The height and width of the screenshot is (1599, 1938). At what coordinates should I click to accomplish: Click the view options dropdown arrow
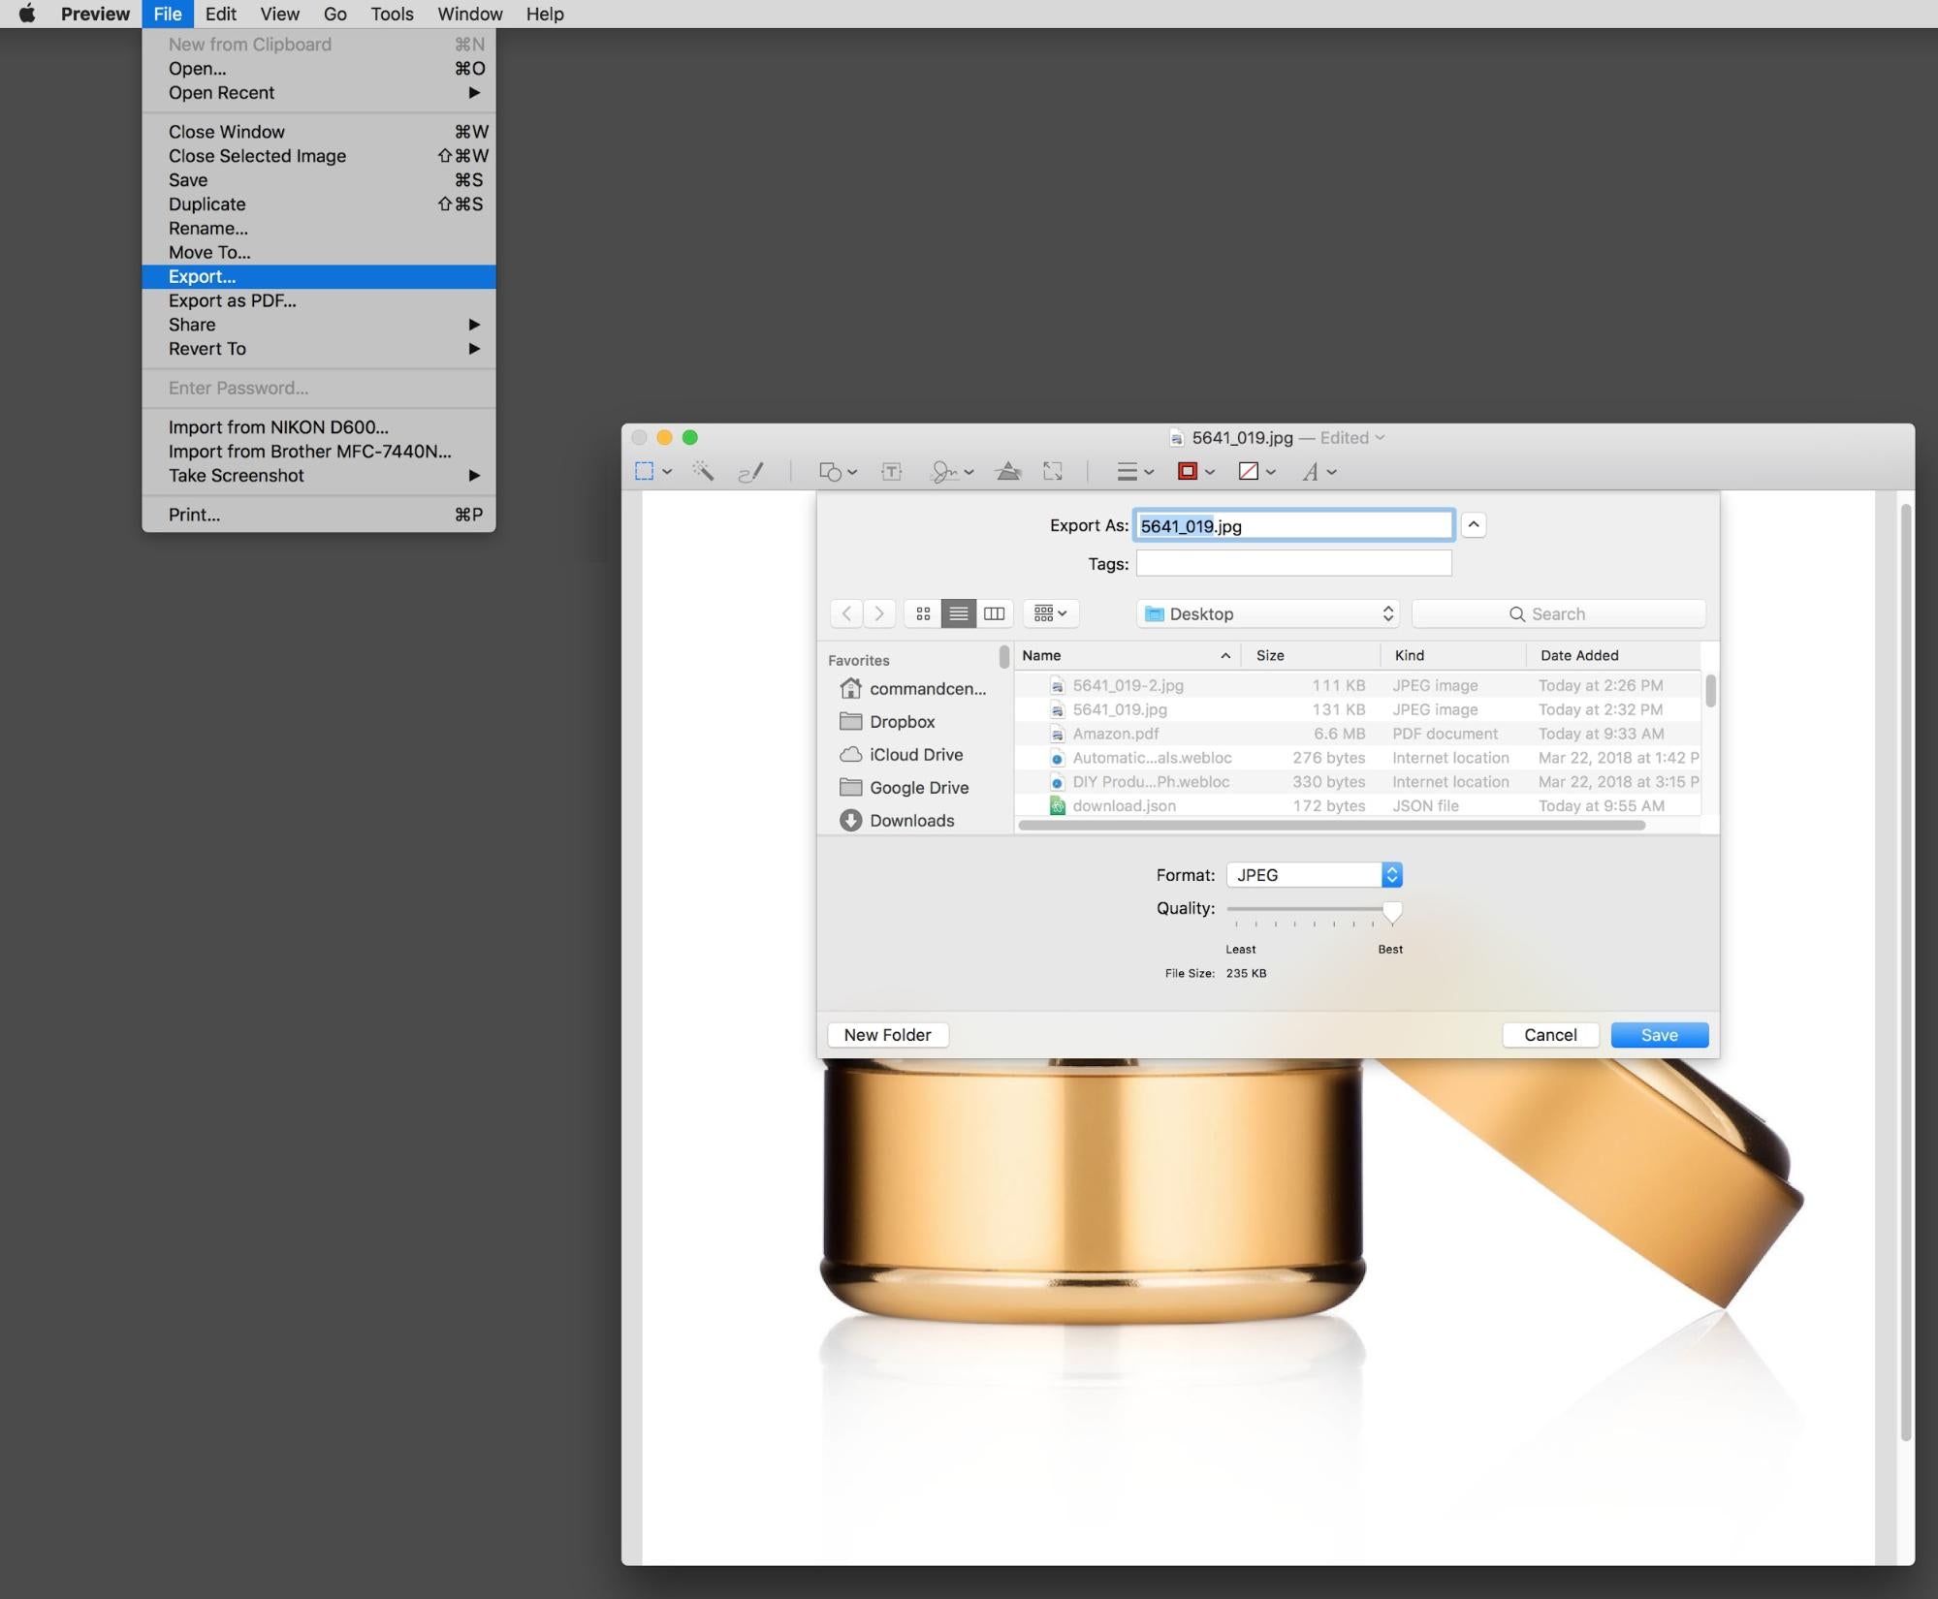1061,612
